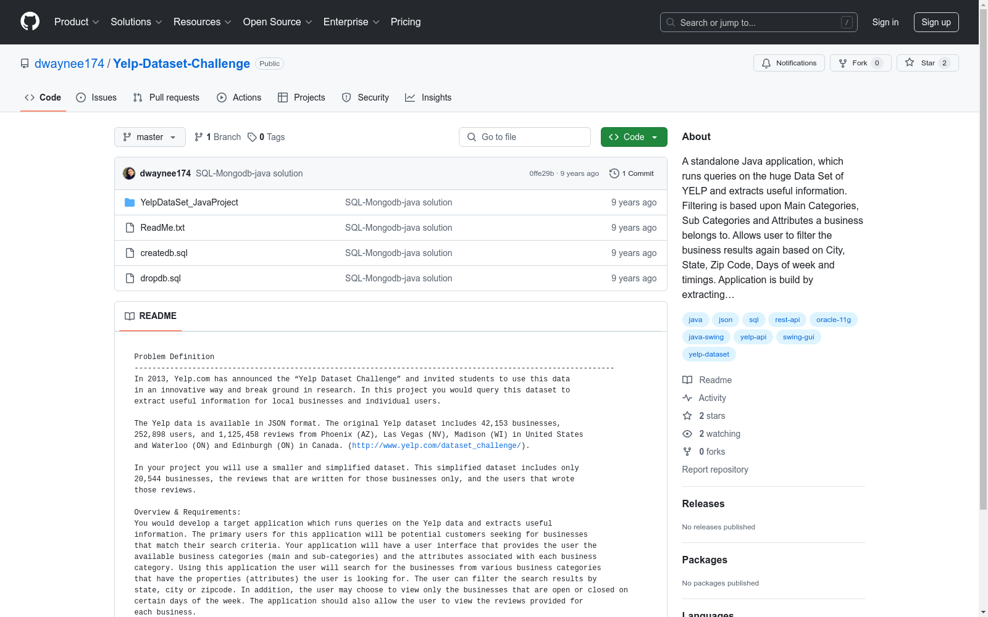Click the Sign in link

(x=885, y=22)
